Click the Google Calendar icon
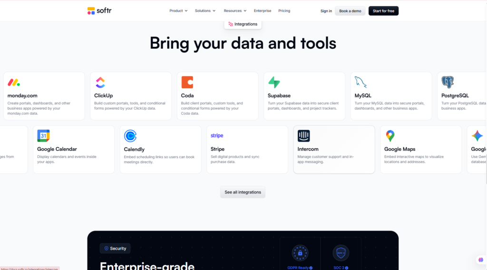The image size is (487, 270). click(x=43, y=136)
